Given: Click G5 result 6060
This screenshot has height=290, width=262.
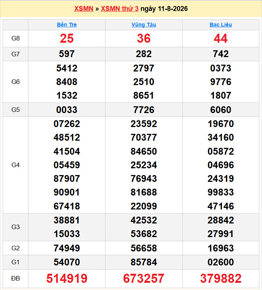Looking at the screenshot, I should pyautogui.click(x=220, y=110).
